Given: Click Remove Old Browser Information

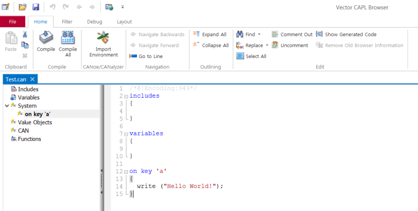Looking at the screenshot, I should [359, 45].
